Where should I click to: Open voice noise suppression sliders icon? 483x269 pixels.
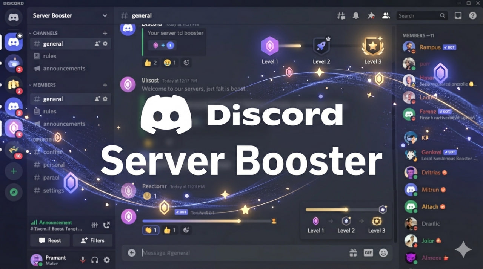tap(94, 225)
